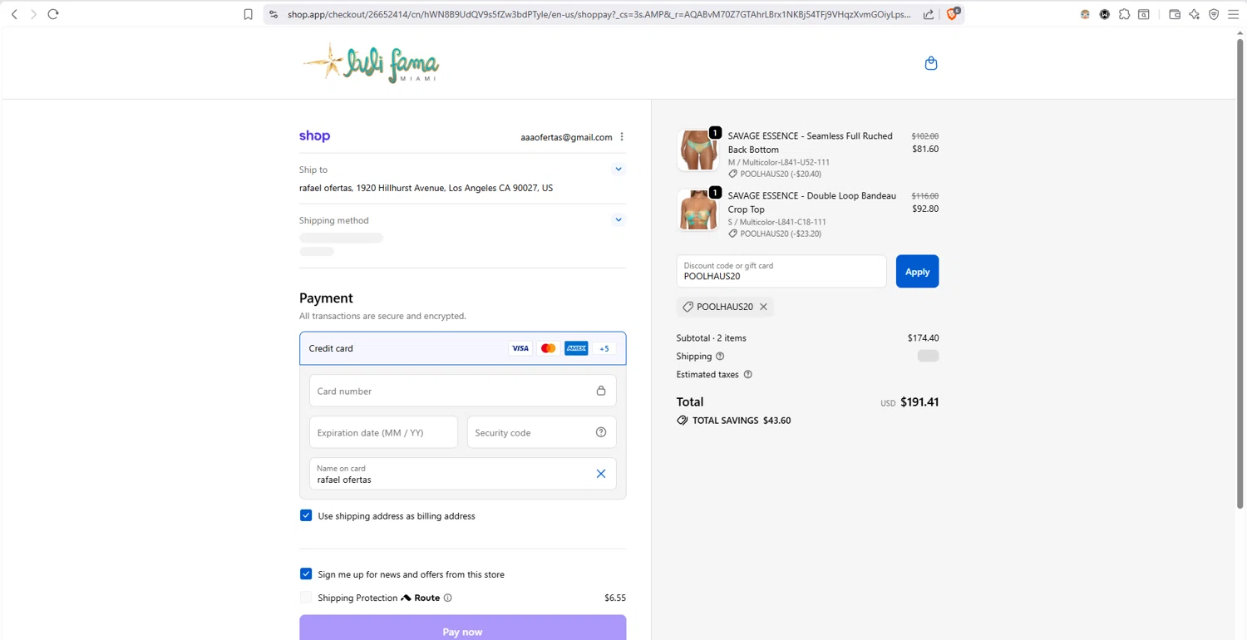Image resolution: width=1247 pixels, height=640 pixels.
Task: Enable the Shipping Protection Route checkbox
Action: 306,598
